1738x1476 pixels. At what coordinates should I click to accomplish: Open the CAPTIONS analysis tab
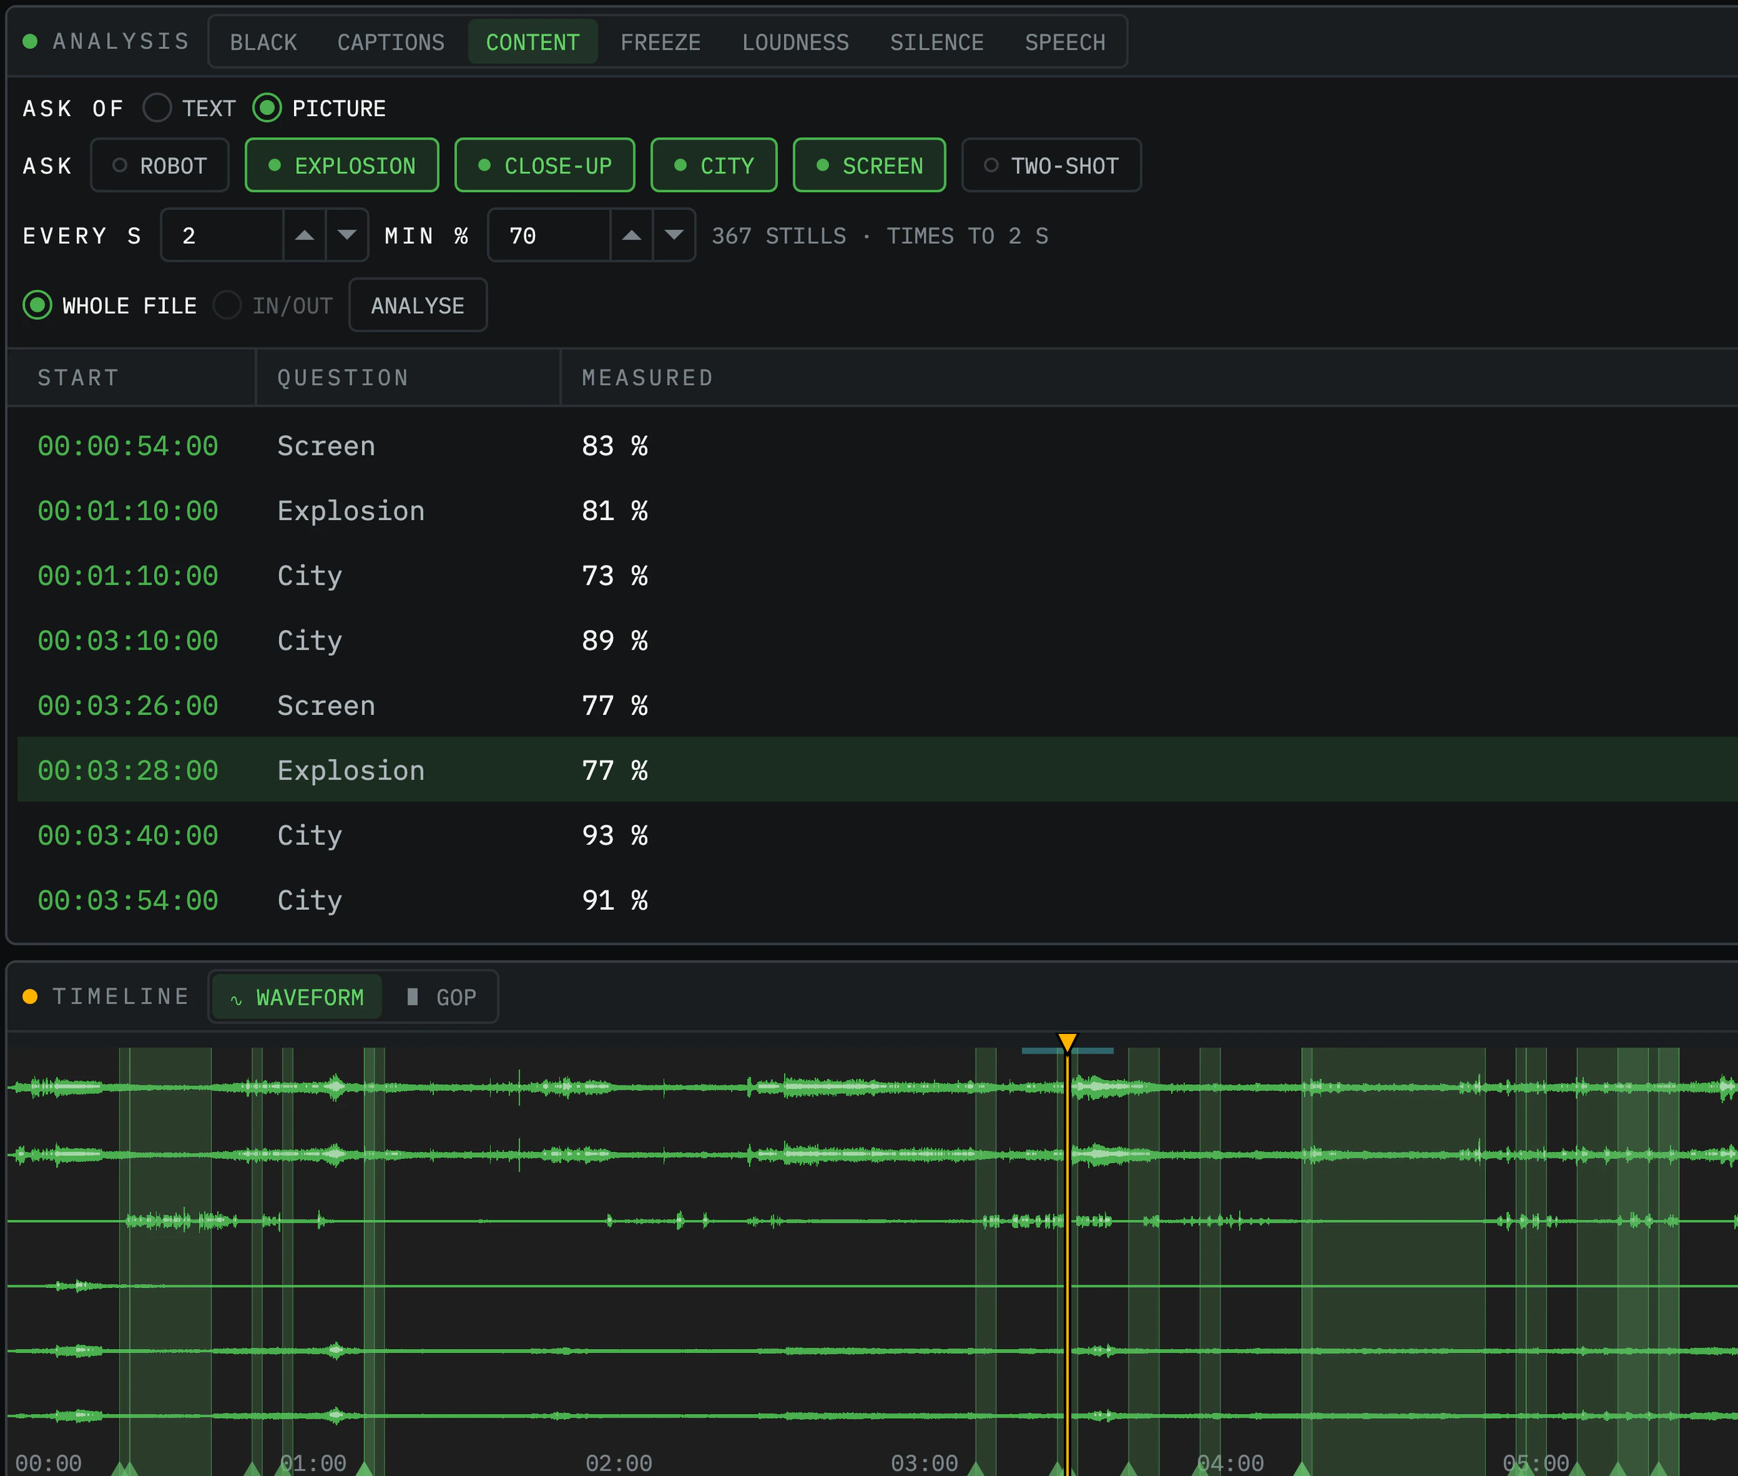click(x=391, y=42)
